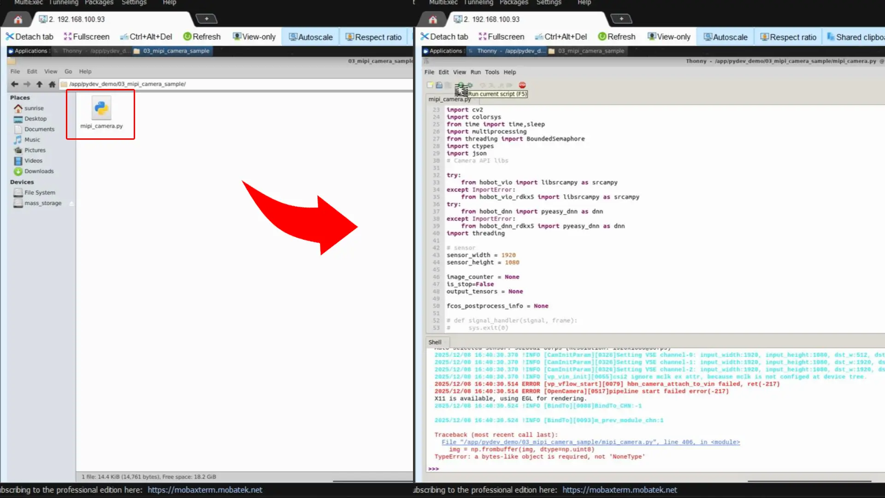Open the Tools menu in Thonny

point(491,72)
